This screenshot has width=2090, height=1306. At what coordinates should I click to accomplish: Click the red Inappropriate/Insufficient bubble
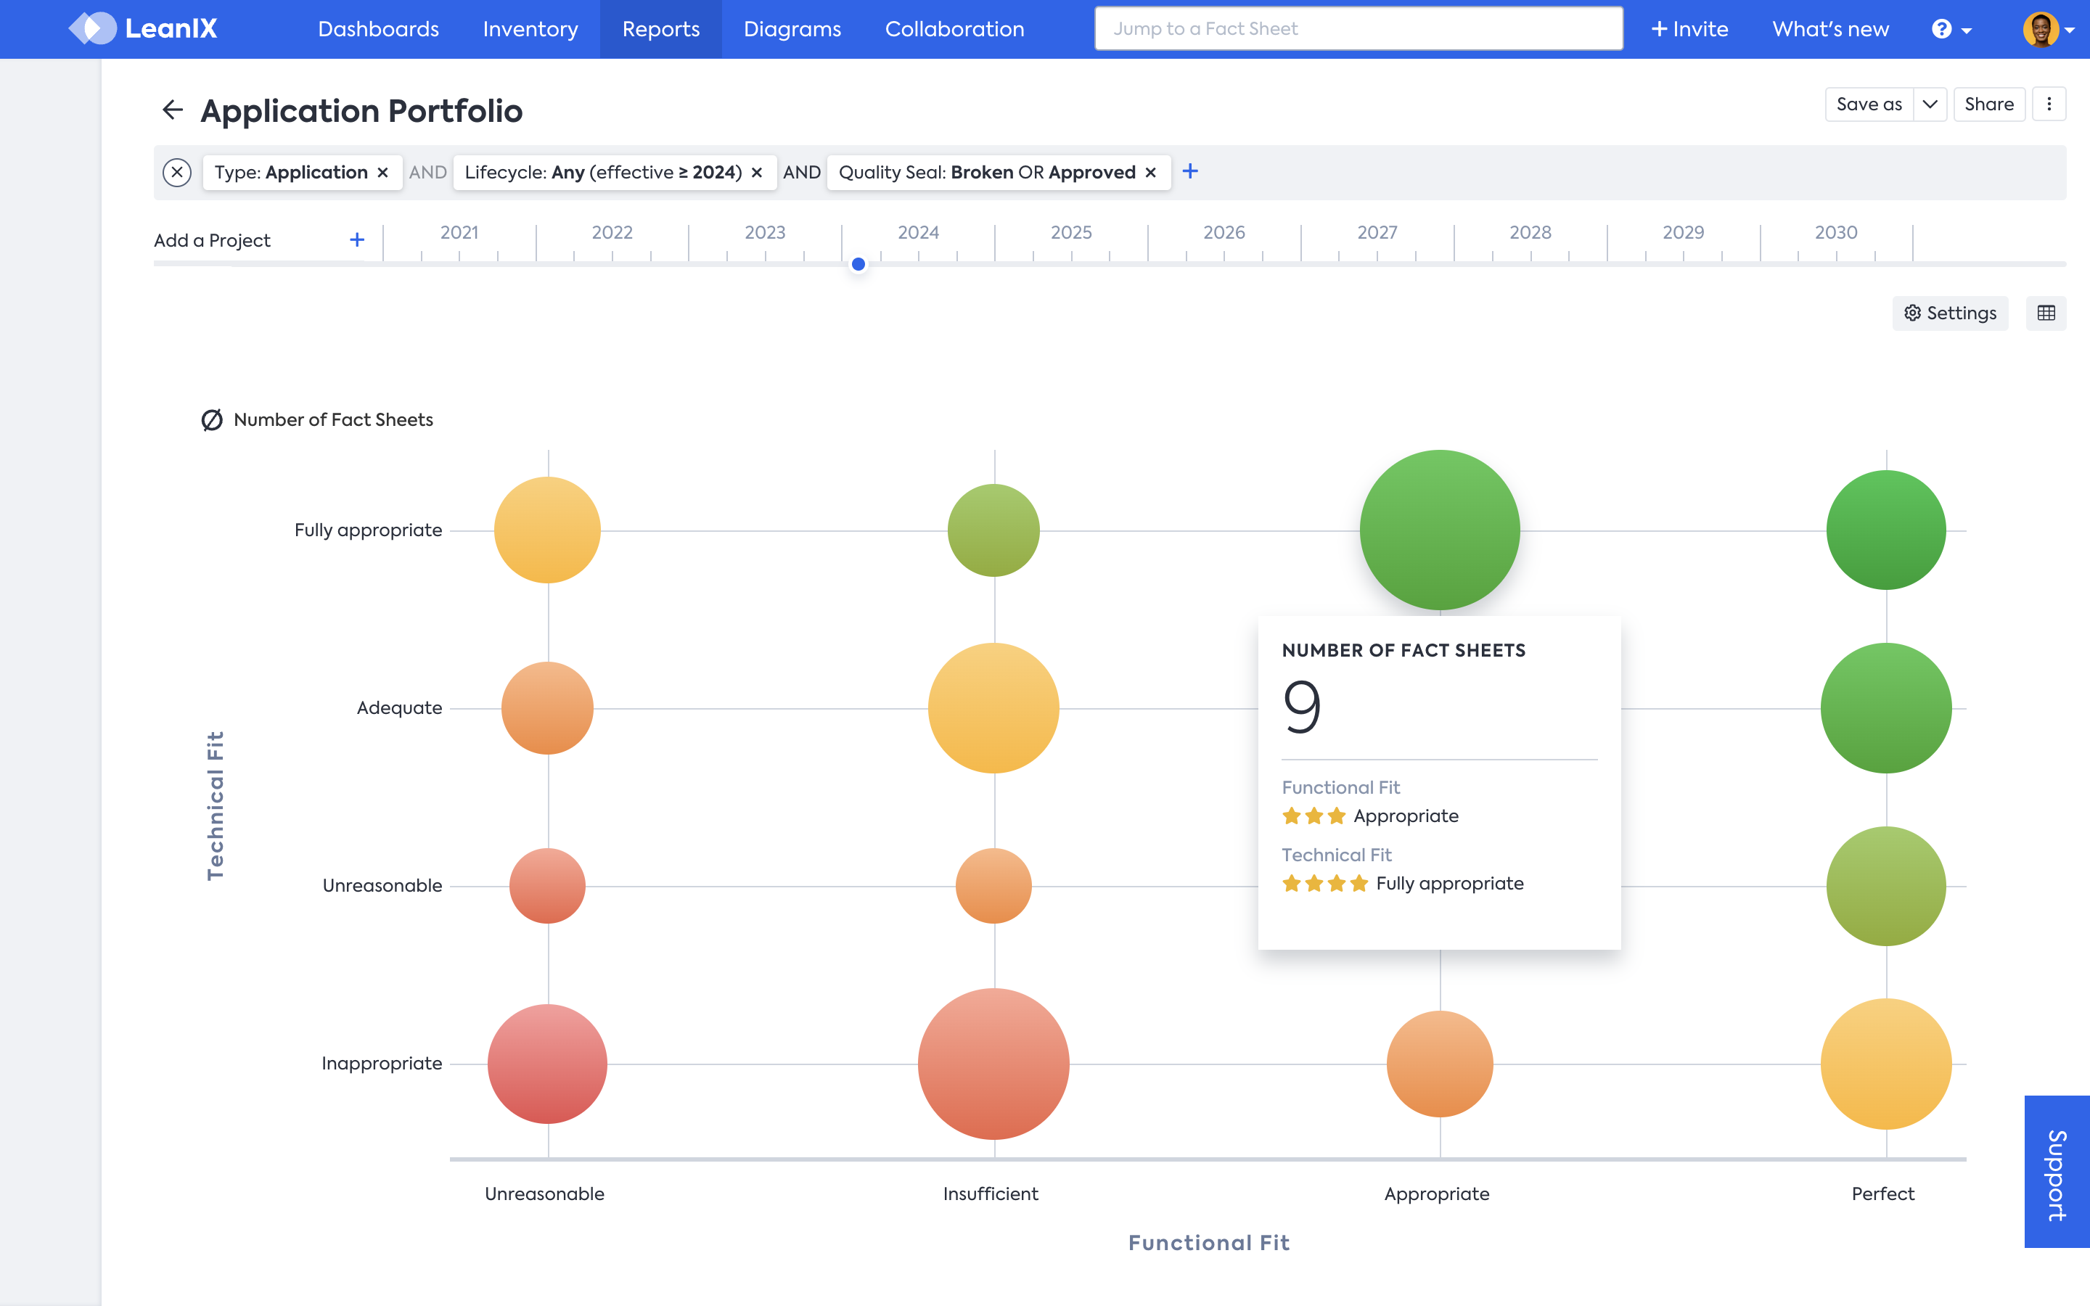(x=993, y=1063)
